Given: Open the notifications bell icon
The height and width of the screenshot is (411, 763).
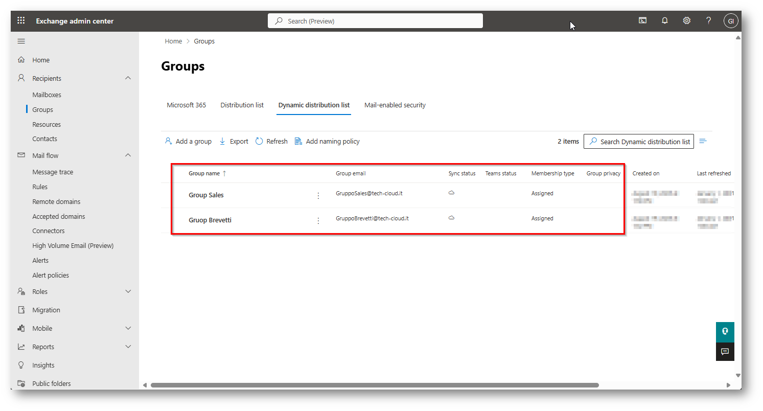Looking at the screenshot, I should tap(665, 21).
